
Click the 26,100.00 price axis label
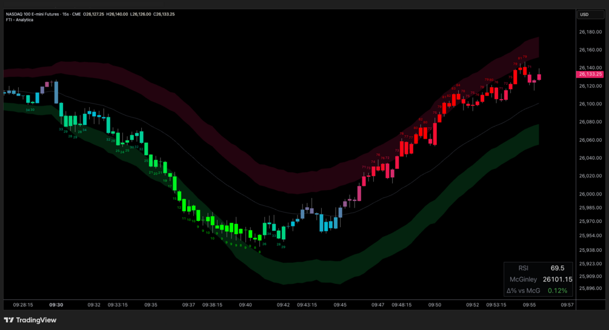(x=590, y=104)
